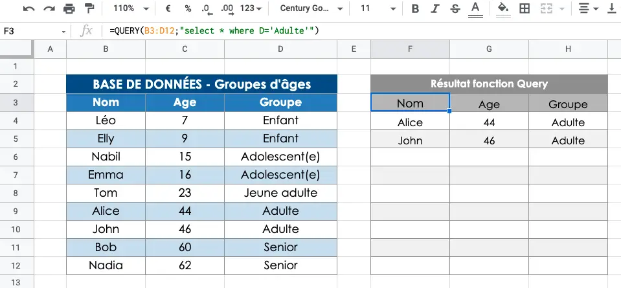
Task: Select the Enfant cell in Léo's row
Action: point(280,120)
